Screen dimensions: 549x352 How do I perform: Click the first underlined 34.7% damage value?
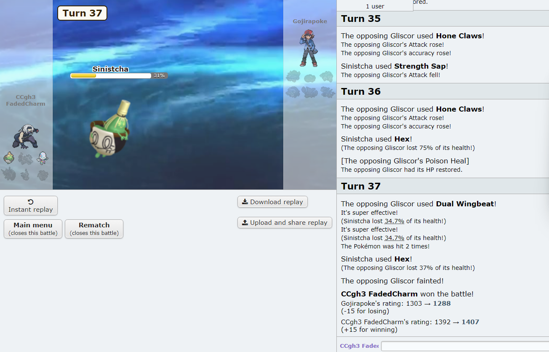click(x=394, y=221)
